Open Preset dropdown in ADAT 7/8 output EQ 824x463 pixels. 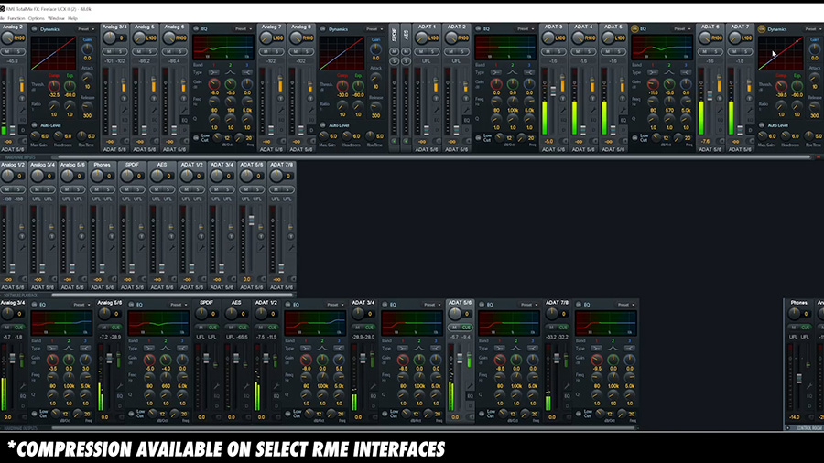click(x=625, y=305)
